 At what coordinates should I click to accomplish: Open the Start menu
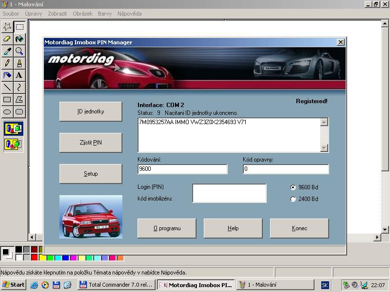(14, 285)
